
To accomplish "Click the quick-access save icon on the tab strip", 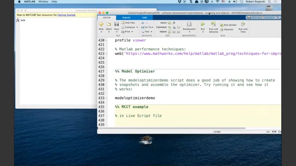I will pos(249,18).
